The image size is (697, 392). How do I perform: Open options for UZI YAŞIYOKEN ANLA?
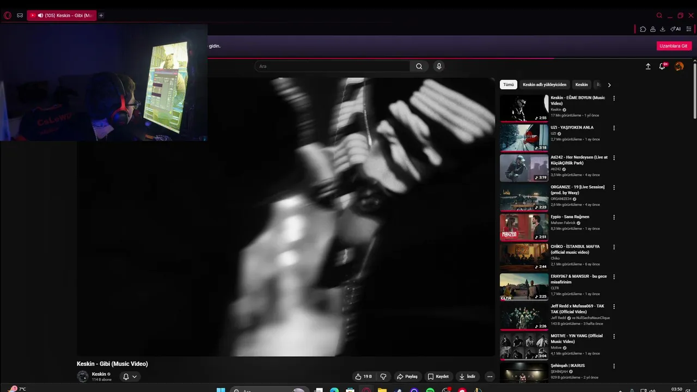pyautogui.click(x=614, y=128)
